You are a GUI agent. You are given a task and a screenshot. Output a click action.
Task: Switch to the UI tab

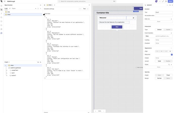[x=10, y=8]
